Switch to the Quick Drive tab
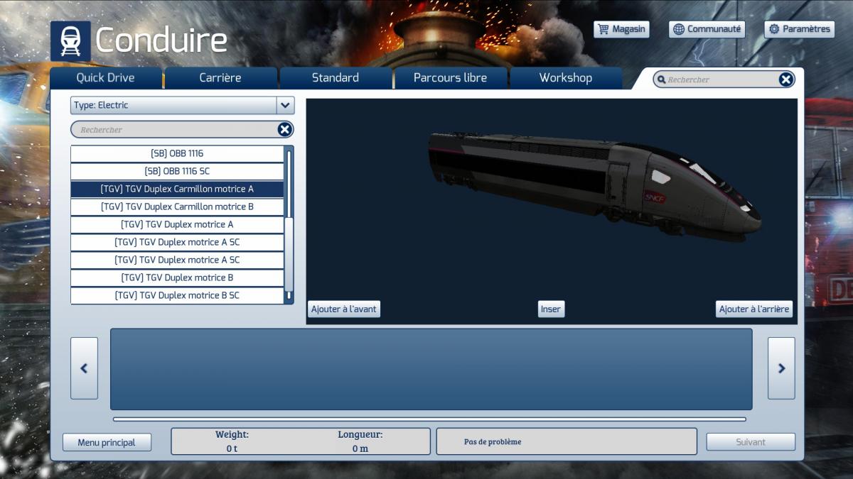Image resolution: width=853 pixels, height=479 pixels. [106, 78]
